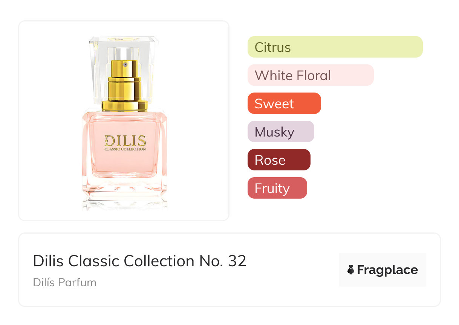Click the gold DILIS logo on bottle

coord(125,141)
